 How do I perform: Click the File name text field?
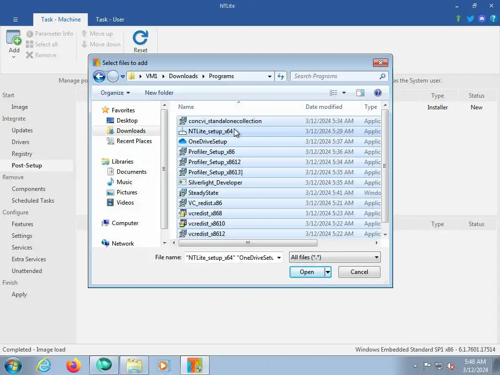coord(230,258)
